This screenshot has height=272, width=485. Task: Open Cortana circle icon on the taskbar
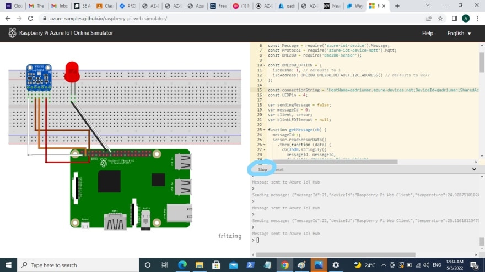[148, 265]
